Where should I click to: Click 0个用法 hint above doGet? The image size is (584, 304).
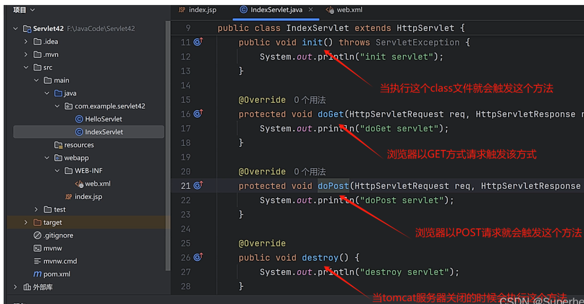310,100
